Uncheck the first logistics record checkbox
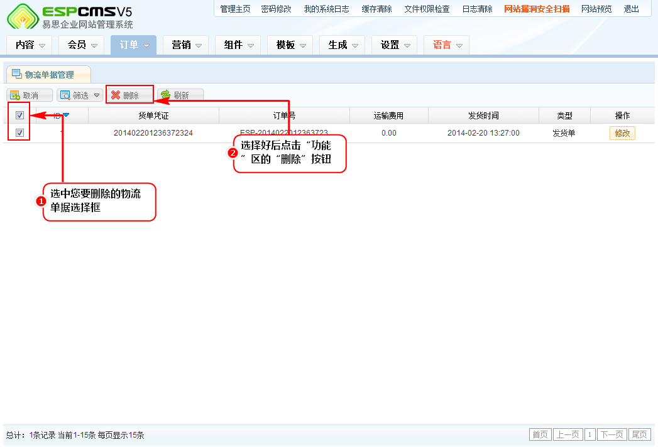 pyautogui.click(x=19, y=133)
